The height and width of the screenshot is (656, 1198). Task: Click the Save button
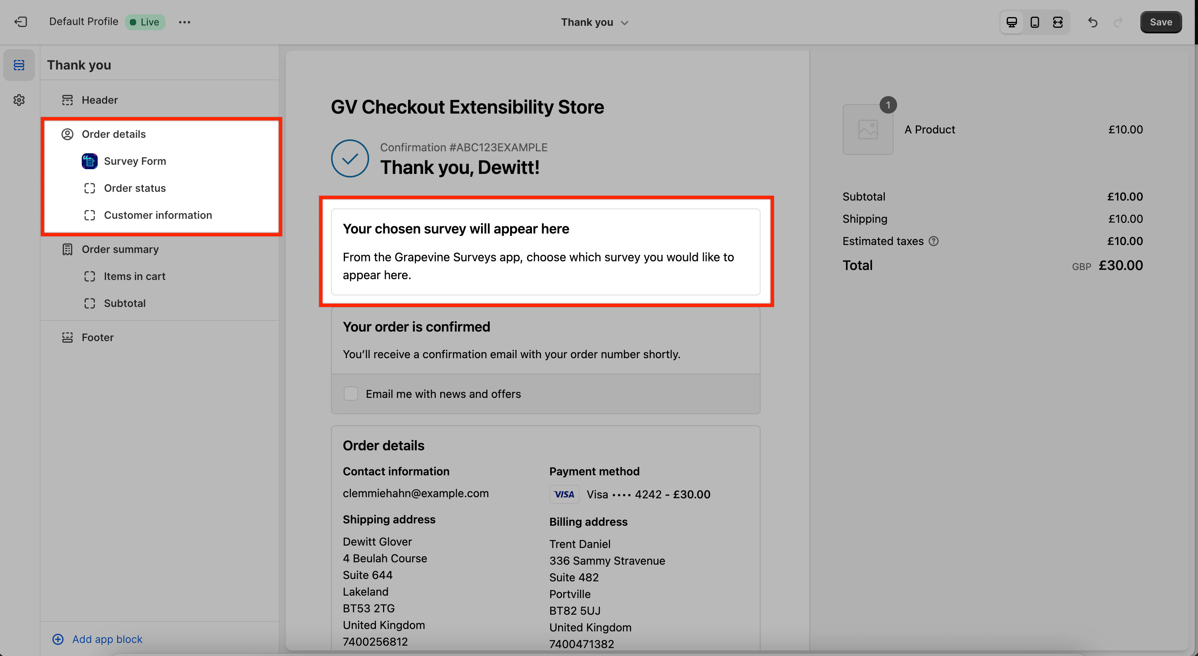1160,22
